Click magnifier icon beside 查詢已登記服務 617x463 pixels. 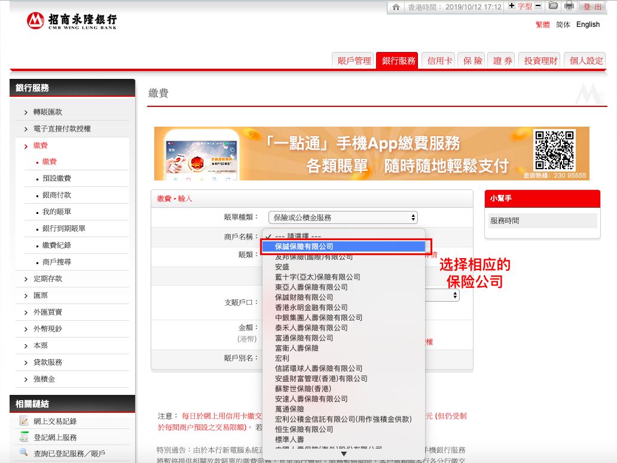(24, 453)
